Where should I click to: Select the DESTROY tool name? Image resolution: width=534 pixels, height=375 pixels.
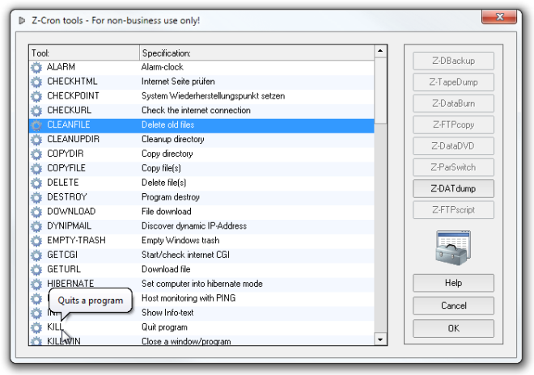pos(67,197)
